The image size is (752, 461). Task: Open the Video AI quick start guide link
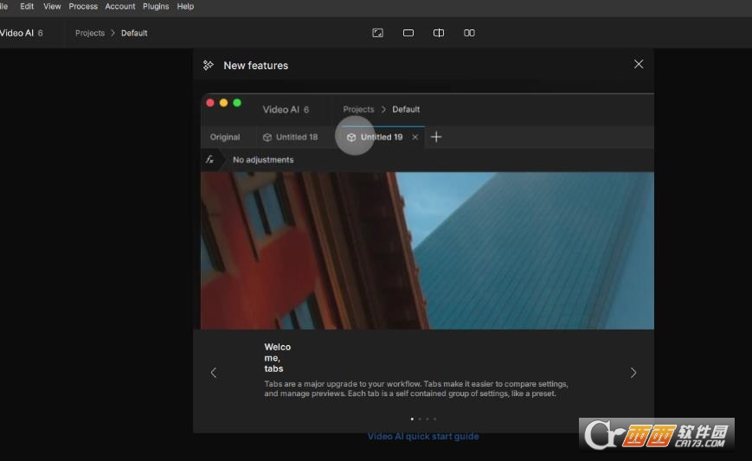click(423, 436)
